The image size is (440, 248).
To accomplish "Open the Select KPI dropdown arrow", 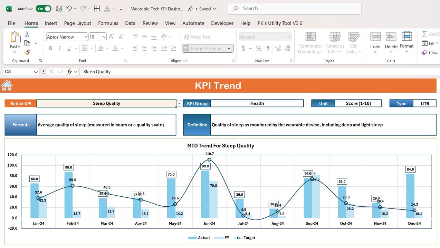I will (179, 104).
